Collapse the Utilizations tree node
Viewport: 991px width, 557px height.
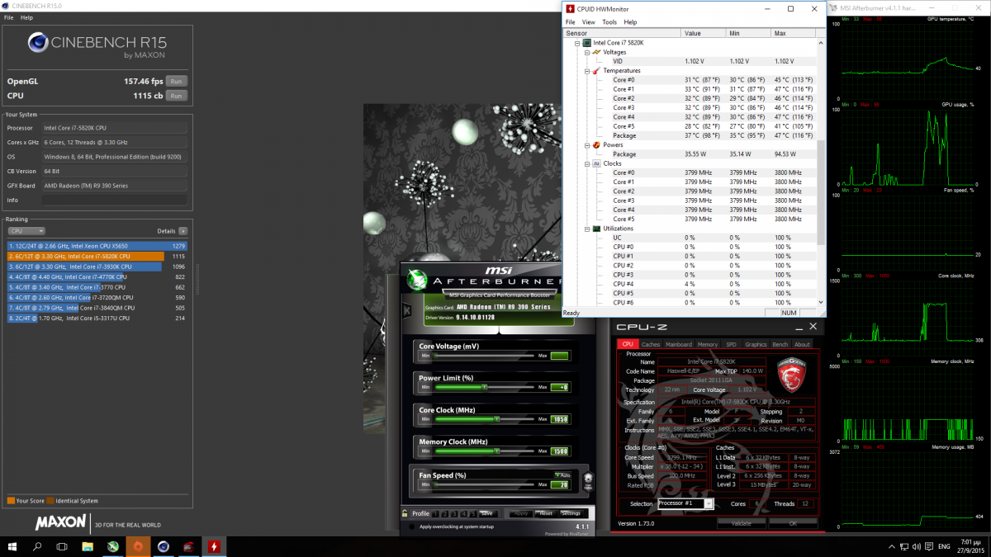(x=587, y=228)
